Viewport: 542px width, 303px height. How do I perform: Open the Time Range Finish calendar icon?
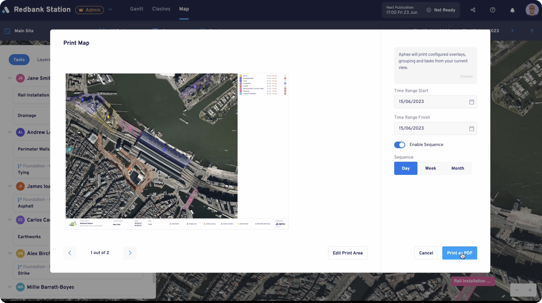coord(471,128)
